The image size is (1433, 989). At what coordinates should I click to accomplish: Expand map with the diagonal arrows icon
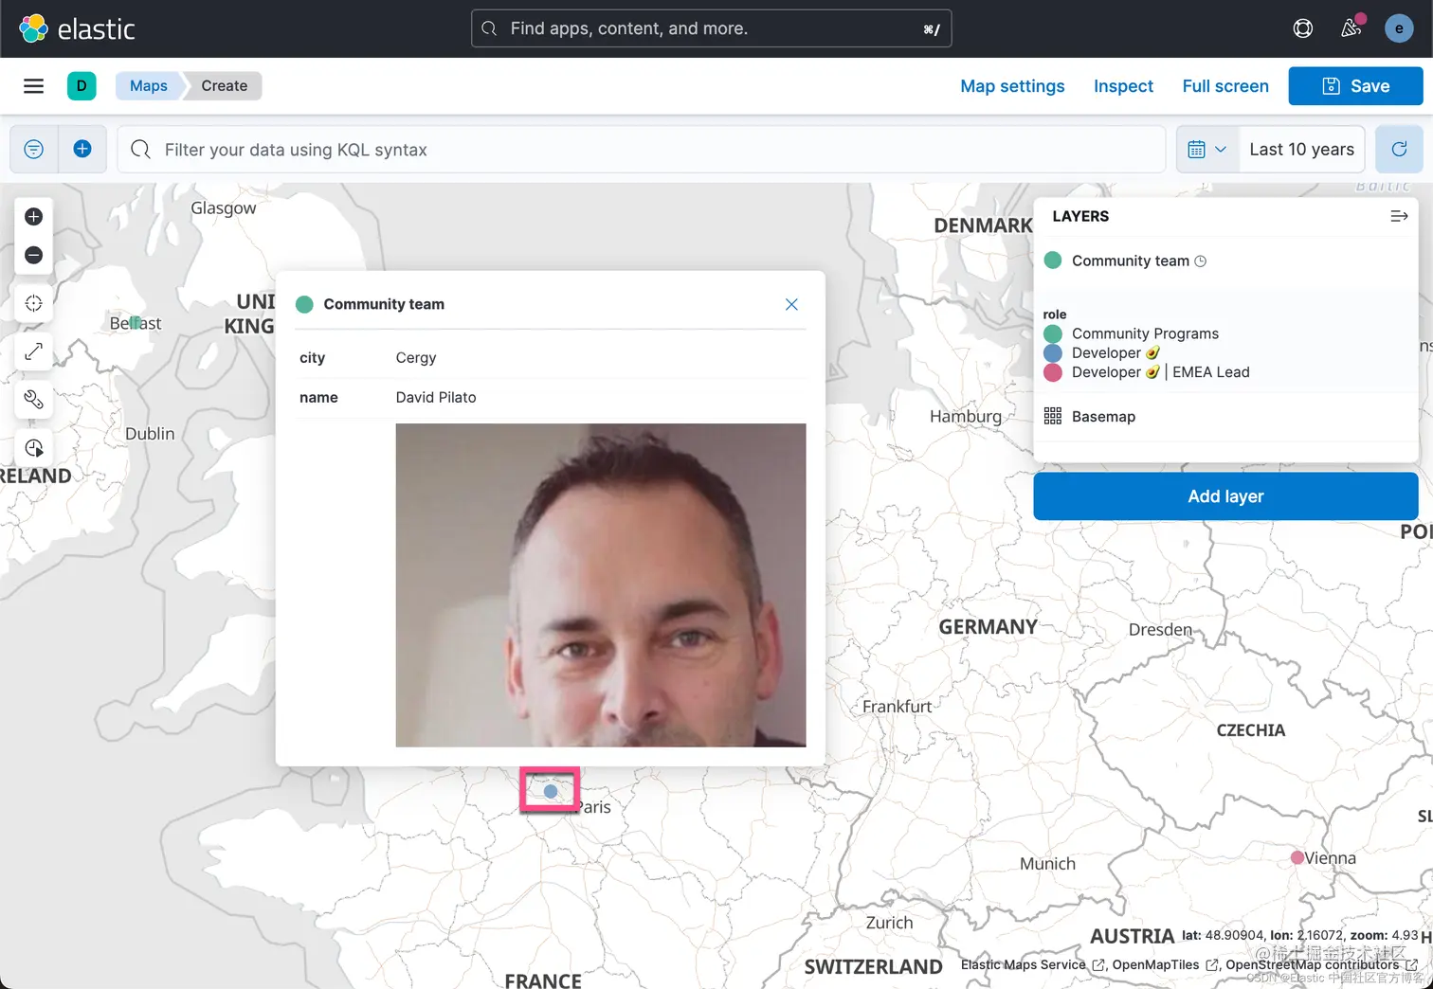34,351
